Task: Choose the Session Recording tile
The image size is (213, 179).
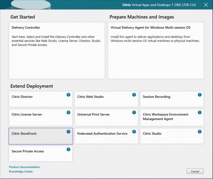Action: (172, 99)
